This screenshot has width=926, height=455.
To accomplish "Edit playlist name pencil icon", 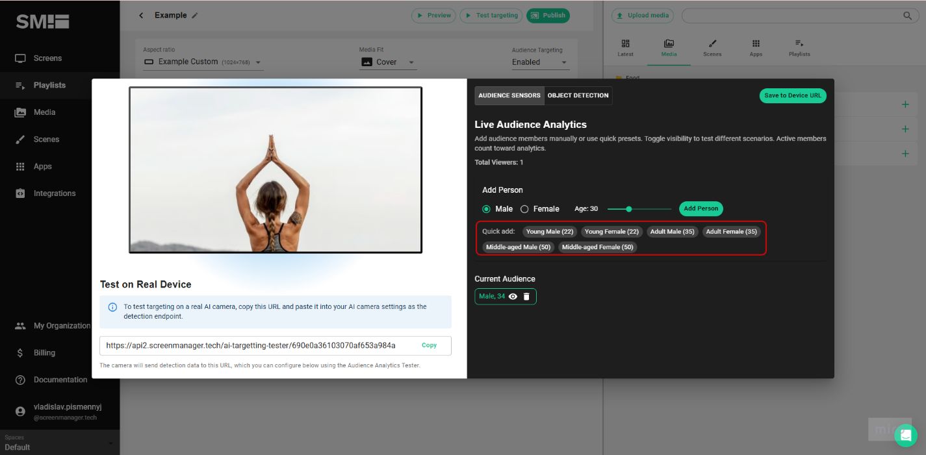I will tap(195, 16).
